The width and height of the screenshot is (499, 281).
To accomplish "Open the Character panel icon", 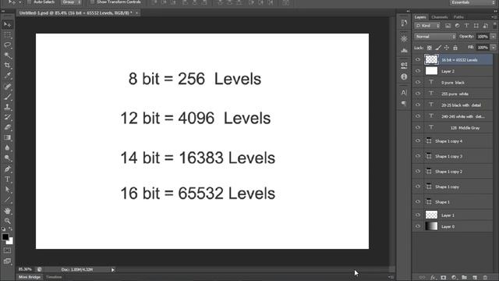I will (x=404, y=92).
